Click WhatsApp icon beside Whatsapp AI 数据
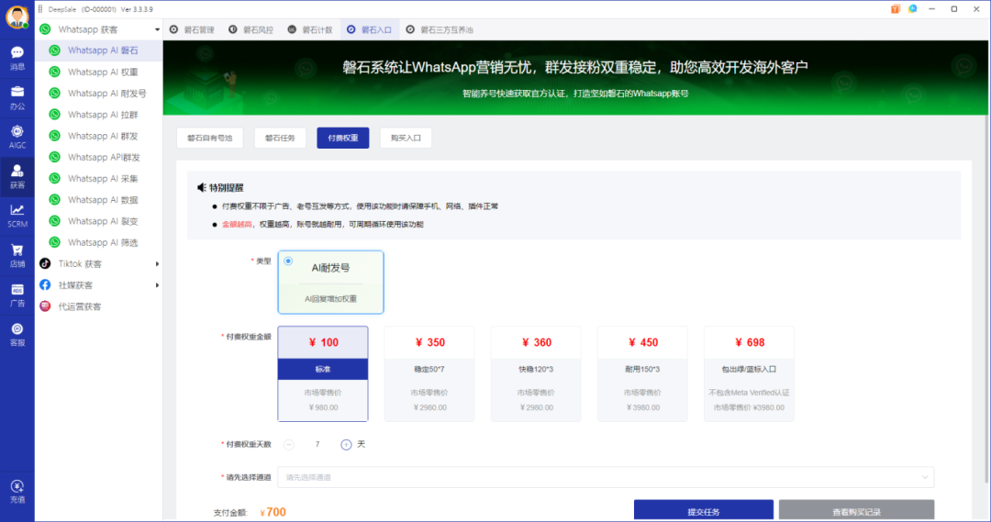 [x=55, y=200]
